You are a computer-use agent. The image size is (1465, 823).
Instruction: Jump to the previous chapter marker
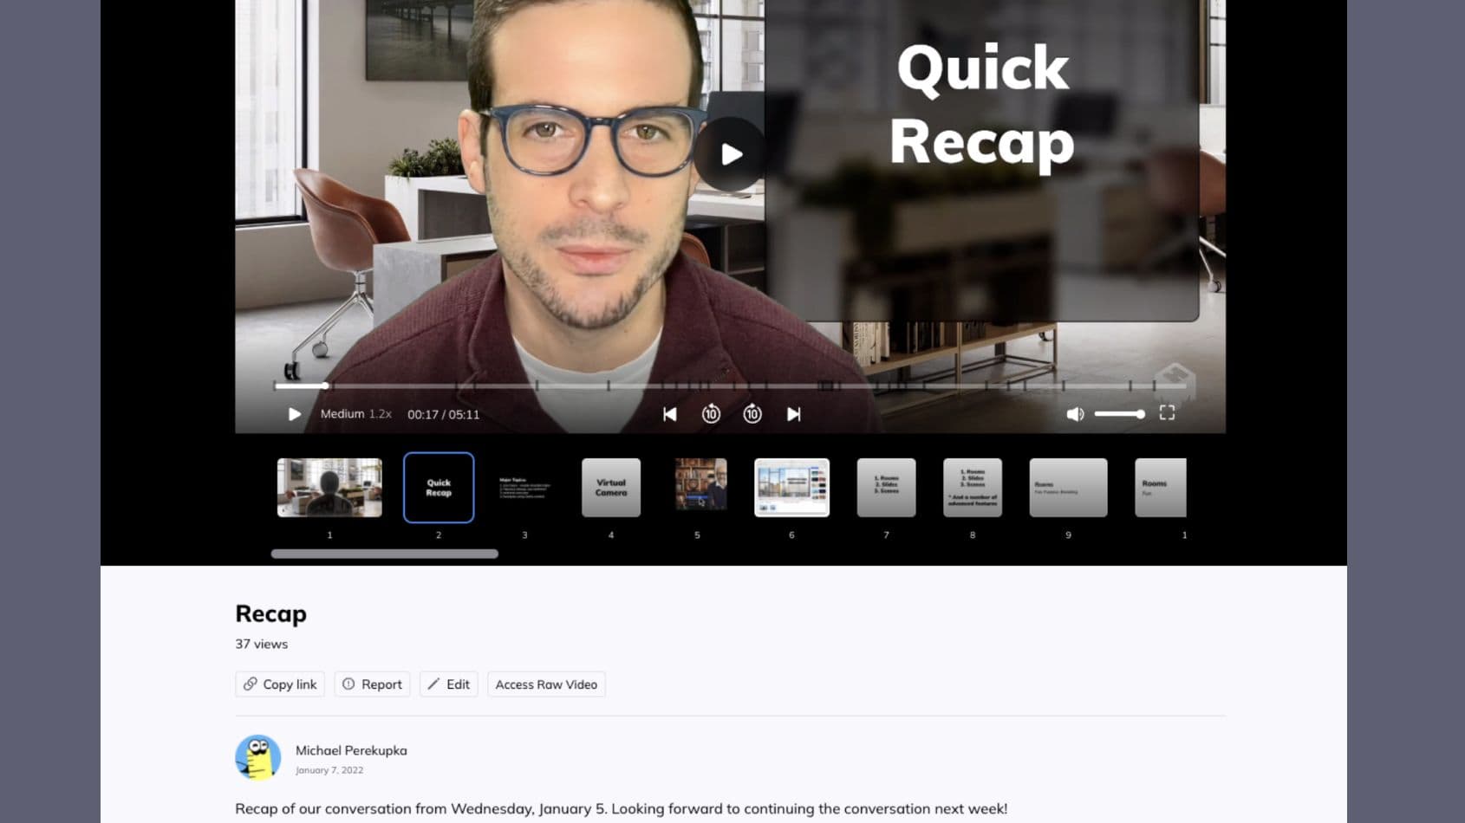click(669, 414)
